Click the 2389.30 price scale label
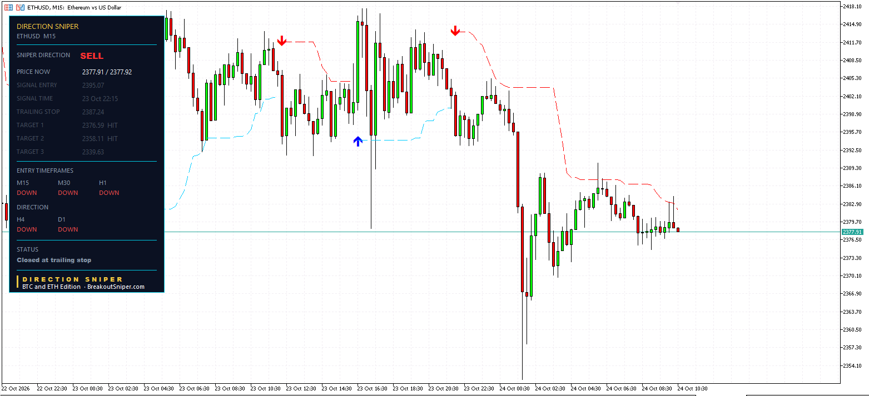Screen dimensions: 869x396 (x=852, y=168)
